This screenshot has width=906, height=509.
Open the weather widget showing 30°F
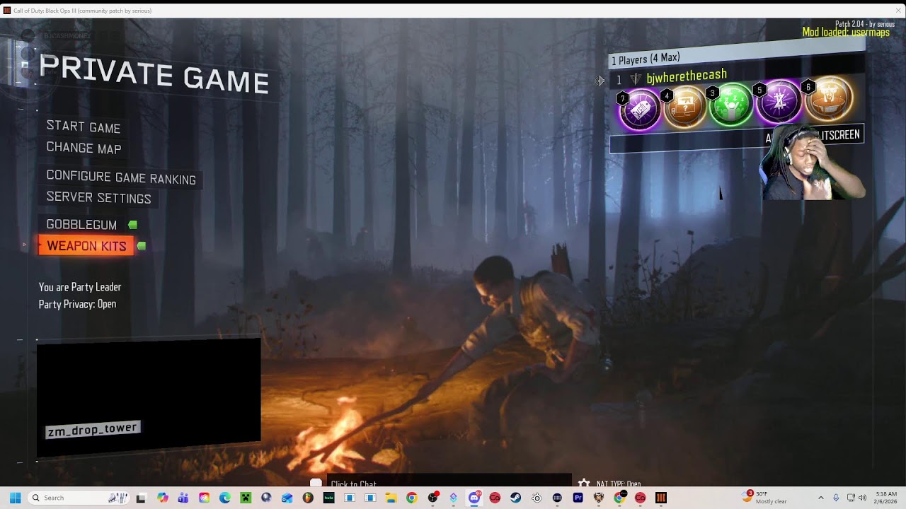coord(765,498)
